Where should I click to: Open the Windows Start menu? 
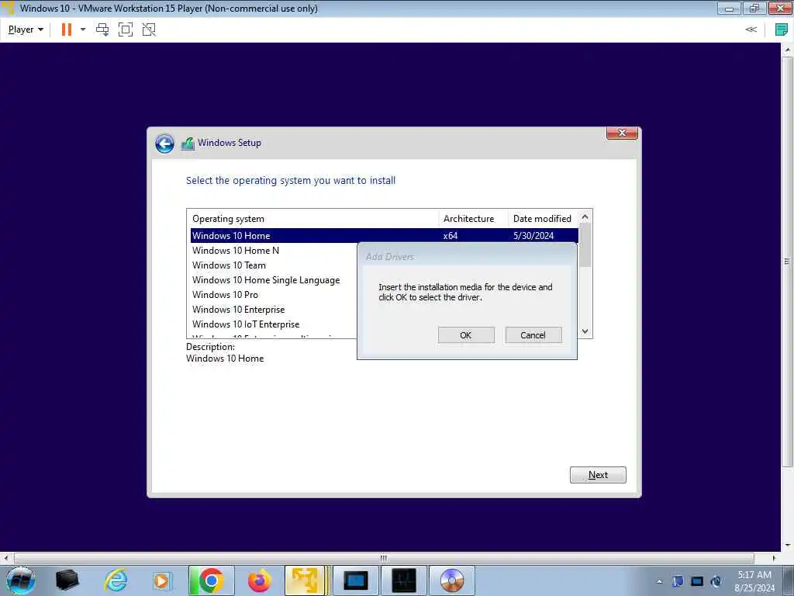tap(20, 580)
